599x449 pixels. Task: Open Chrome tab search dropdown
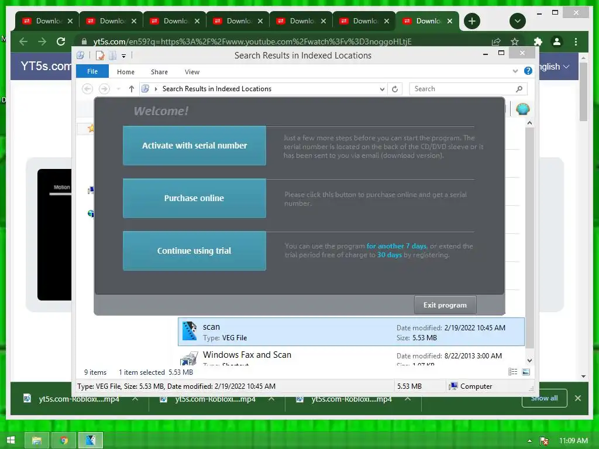click(518, 21)
